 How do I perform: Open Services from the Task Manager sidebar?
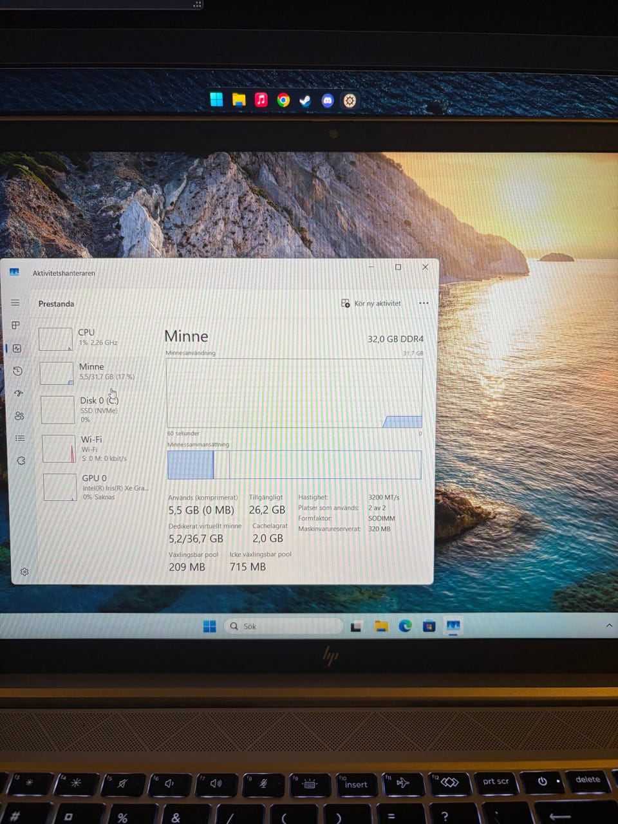point(21,461)
